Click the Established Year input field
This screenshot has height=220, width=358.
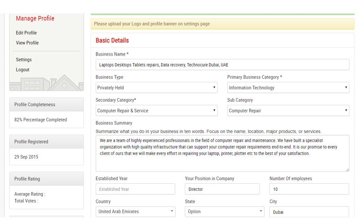[x=135, y=189]
